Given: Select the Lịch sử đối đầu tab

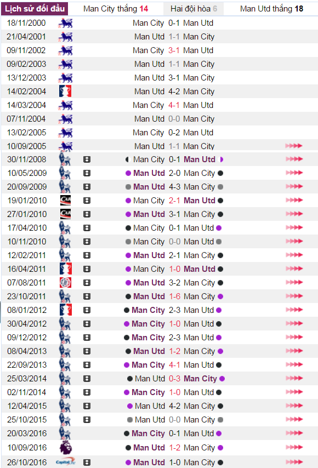Looking at the screenshot, I should tap(35, 9).
